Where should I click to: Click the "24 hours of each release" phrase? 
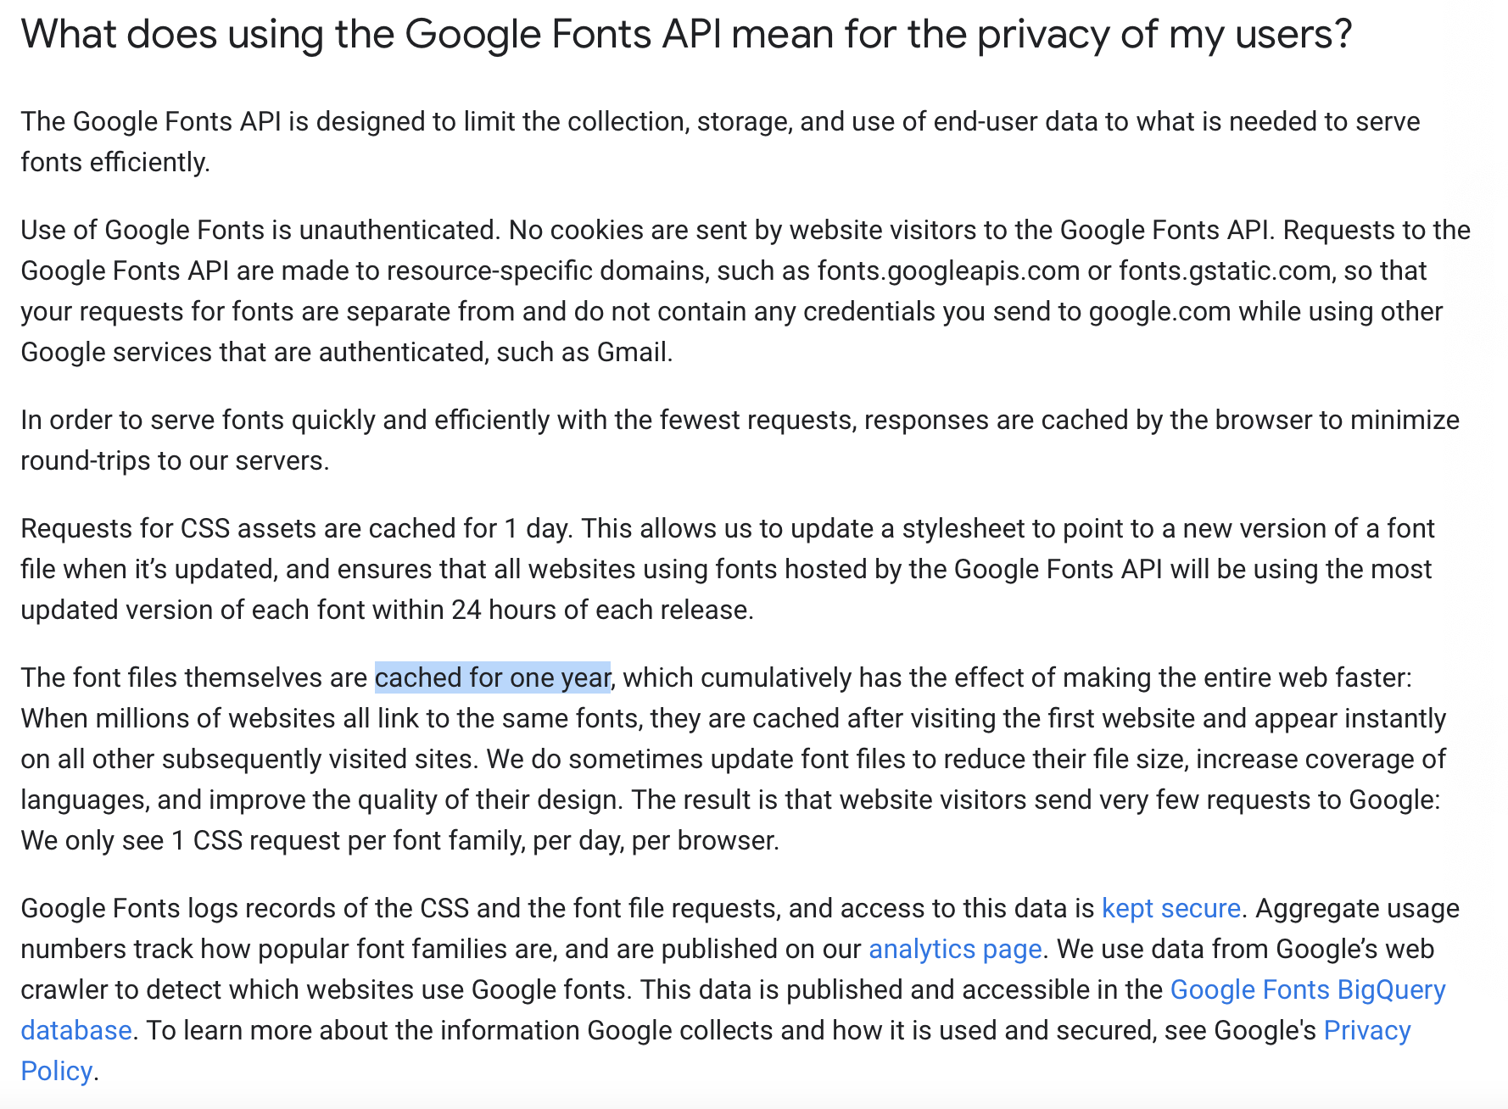[x=601, y=610]
